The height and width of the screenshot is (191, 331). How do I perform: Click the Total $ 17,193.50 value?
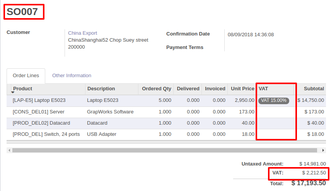click(x=309, y=183)
